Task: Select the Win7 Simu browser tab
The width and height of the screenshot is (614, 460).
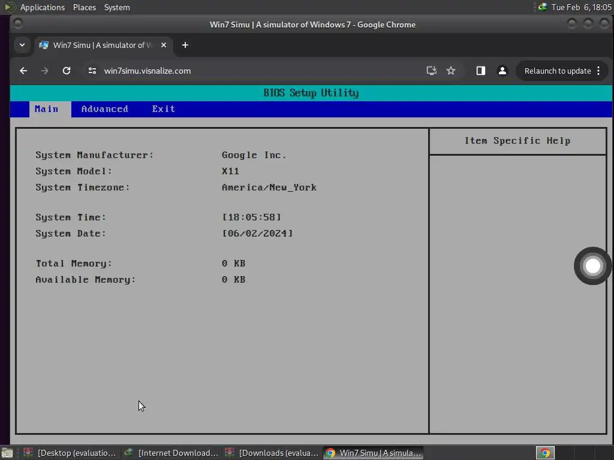Action: [x=103, y=46]
